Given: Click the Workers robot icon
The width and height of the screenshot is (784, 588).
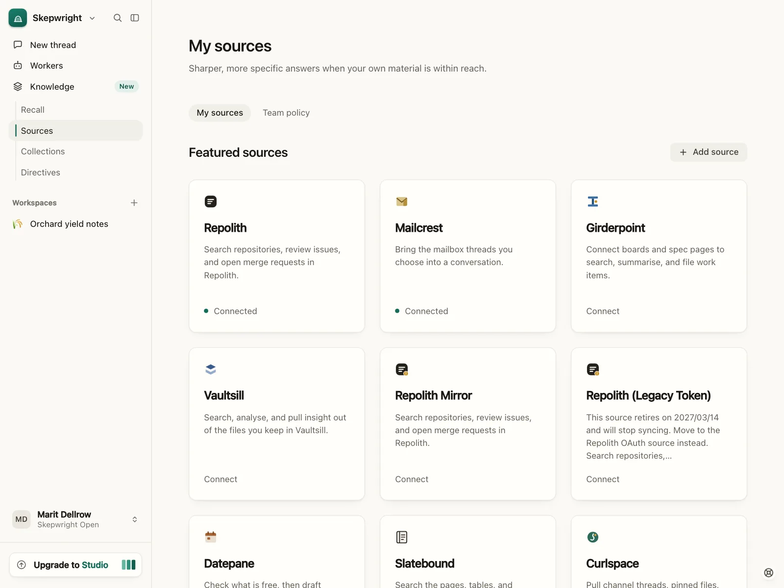Looking at the screenshot, I should [18, 65].
